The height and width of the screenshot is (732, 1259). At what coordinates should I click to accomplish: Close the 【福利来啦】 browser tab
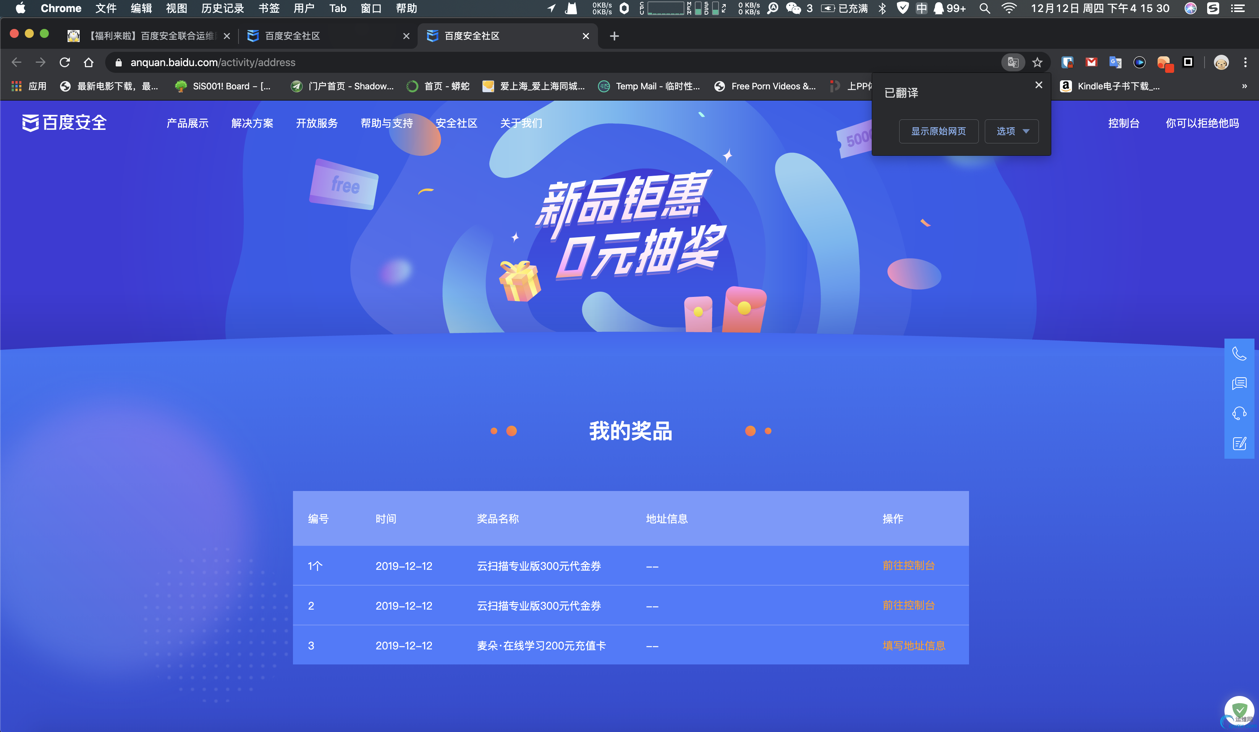coord(227,36)
